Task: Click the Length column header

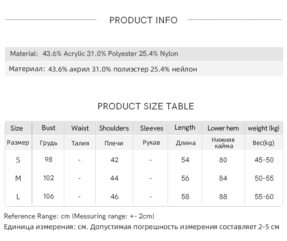Action: tap(185, 127)
